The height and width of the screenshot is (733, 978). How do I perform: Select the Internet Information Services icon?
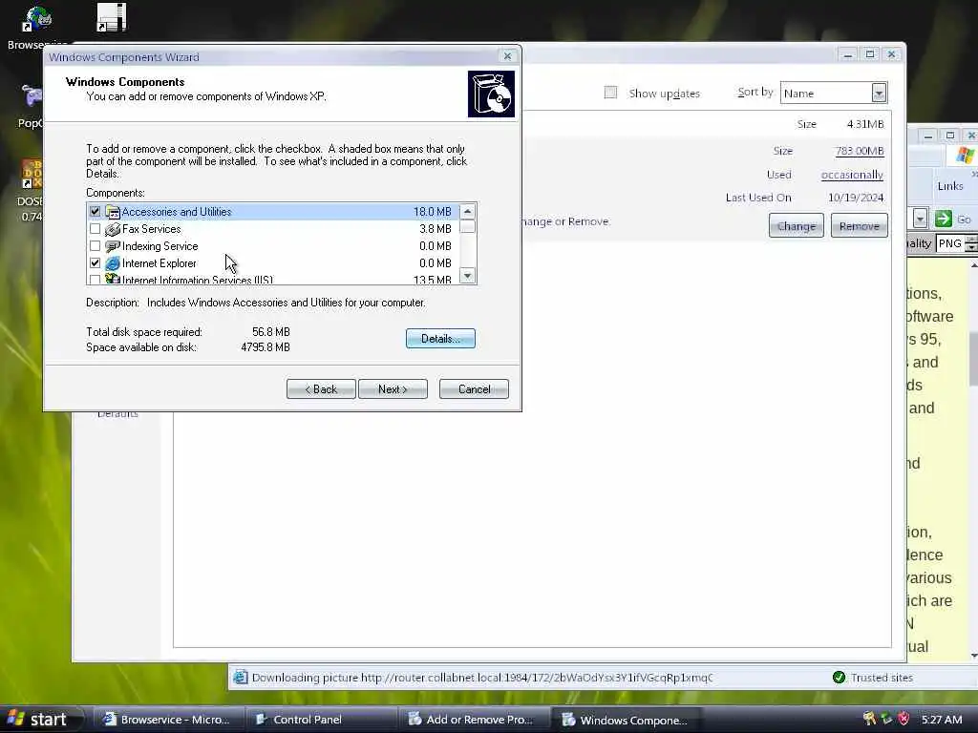(x=113, y=279)
